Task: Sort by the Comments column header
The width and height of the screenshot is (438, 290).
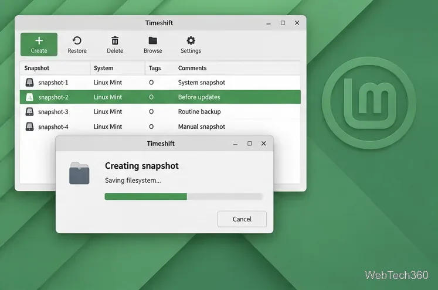Action: [192, 68]
